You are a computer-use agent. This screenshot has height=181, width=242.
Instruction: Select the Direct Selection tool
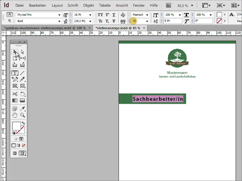[x=22, y=52]
